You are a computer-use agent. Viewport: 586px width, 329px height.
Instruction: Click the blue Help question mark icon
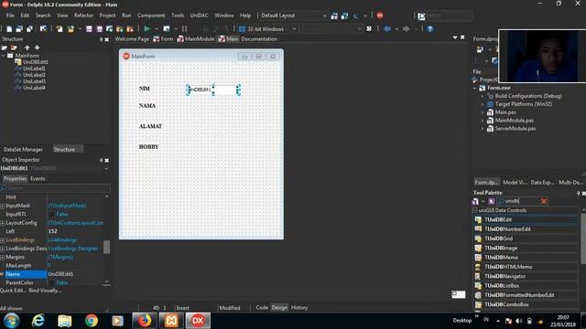pyautogui.click(x=429, y=28)
